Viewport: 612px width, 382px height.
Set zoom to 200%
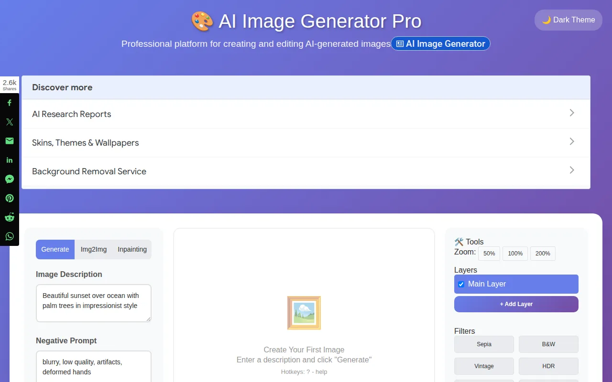click(543, 254)
